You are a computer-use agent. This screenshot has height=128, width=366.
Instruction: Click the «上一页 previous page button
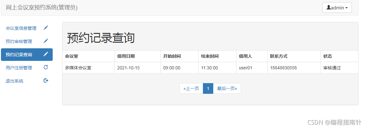[191, 88]
